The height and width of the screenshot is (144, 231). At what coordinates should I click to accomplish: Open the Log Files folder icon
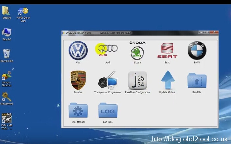(x=108, y=110)
